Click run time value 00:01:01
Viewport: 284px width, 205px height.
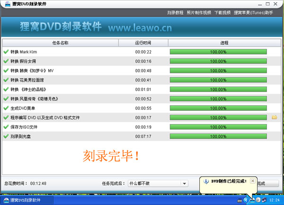[143, 89]
